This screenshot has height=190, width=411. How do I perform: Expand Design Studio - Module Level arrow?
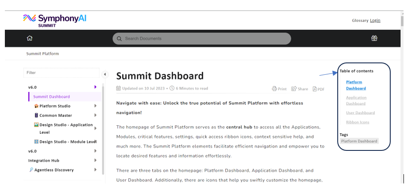[95, 142]
